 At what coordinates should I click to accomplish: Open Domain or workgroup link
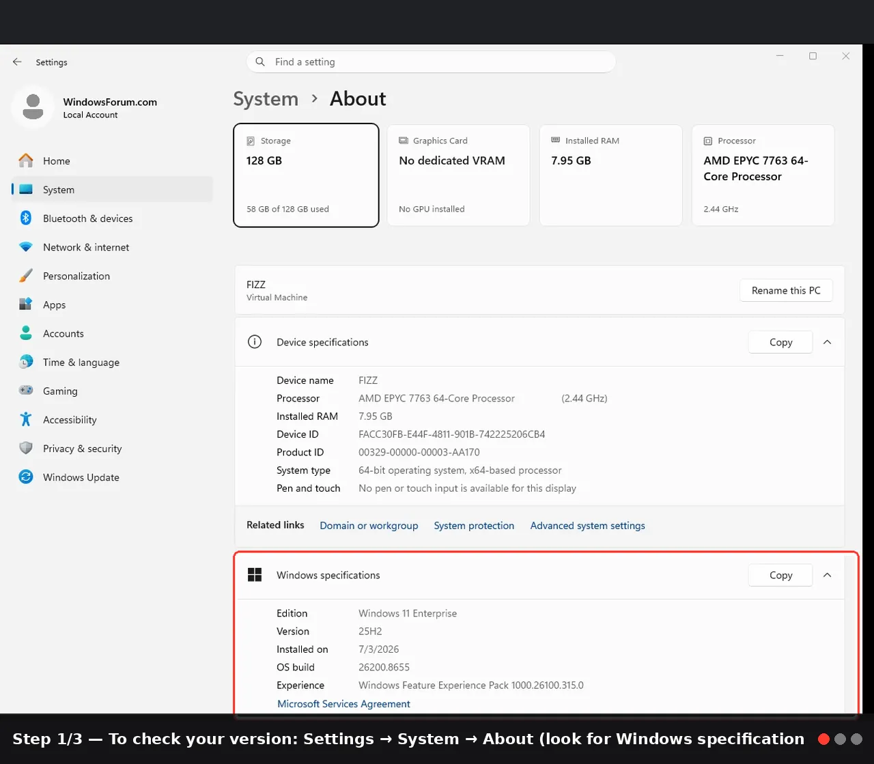pyautogui.click(x=369, y=525)
